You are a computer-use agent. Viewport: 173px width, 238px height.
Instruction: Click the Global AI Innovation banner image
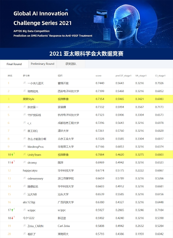(x=87, y=24)
